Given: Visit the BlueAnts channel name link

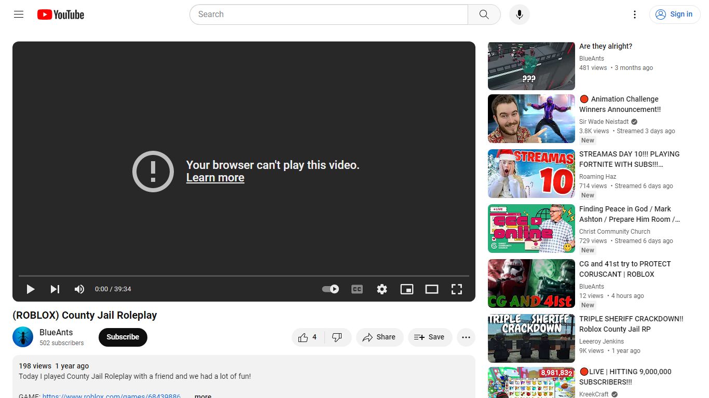Looking at the screenshot, I should 56,333.
